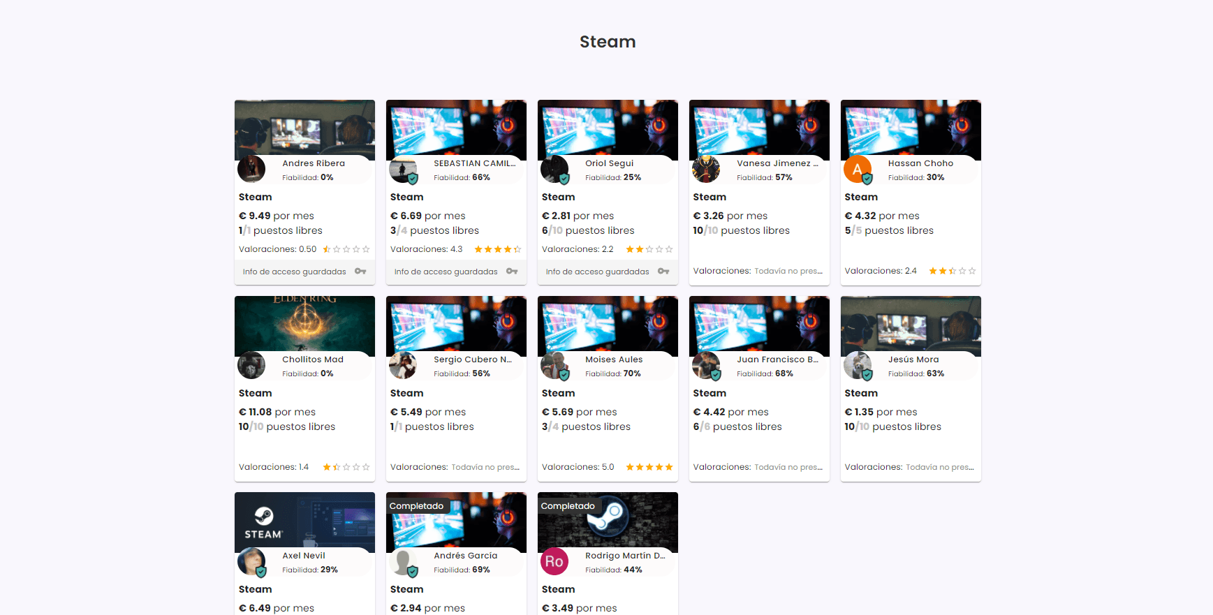Click the price € 6.69 por mes

pyautogui.click(x=428, y=216)
